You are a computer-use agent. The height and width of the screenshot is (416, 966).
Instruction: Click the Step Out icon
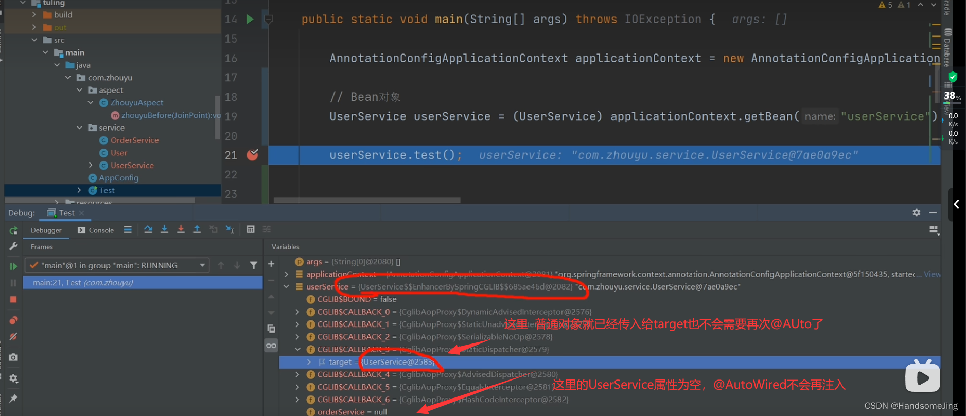tap(197, 229)
